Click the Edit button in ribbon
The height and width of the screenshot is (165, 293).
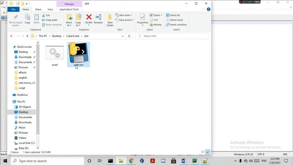click(x=154, y=20)
